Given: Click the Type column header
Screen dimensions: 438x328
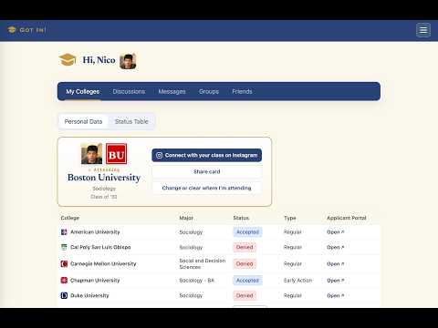Looking at the screenshot, I should click(x=290, y=218).
